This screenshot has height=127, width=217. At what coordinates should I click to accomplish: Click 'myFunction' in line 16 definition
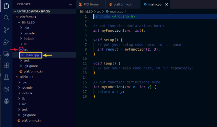coord(112,87)
